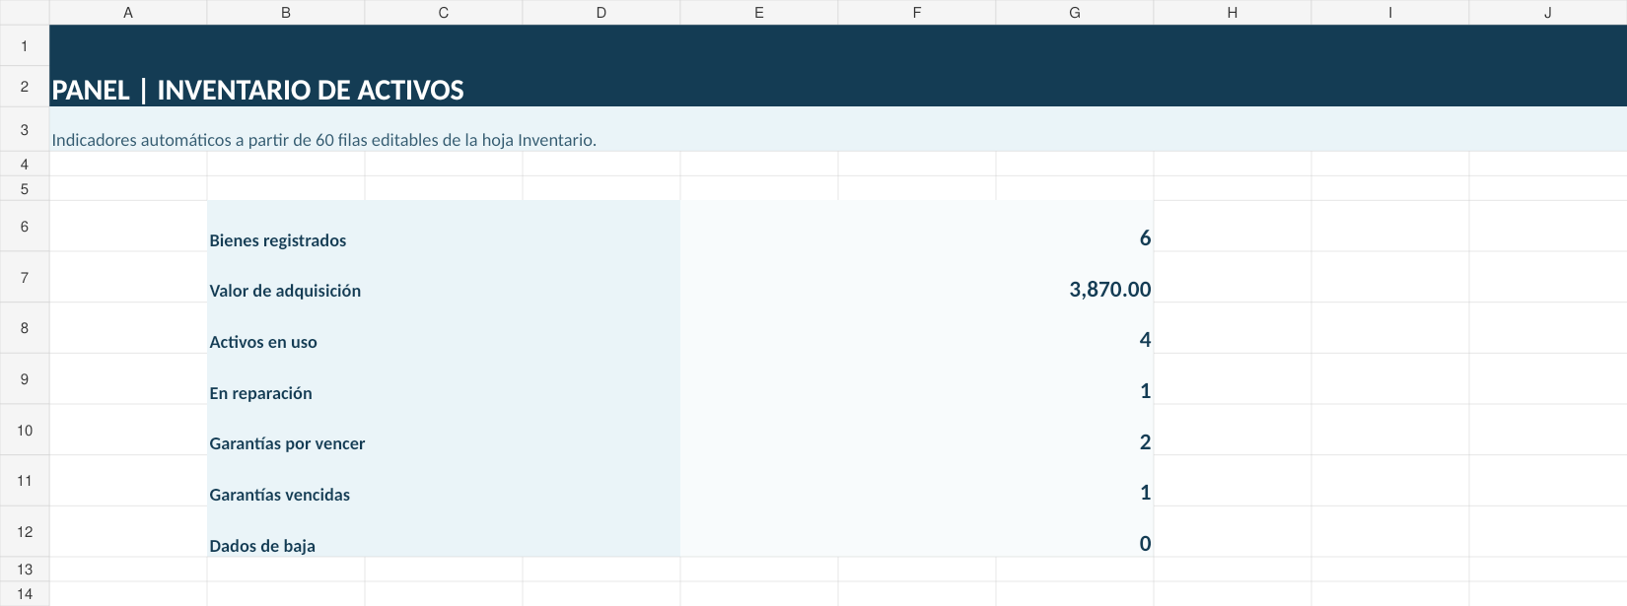Select row 10 header
1627x606 pixels.
[x=25, y=430]
